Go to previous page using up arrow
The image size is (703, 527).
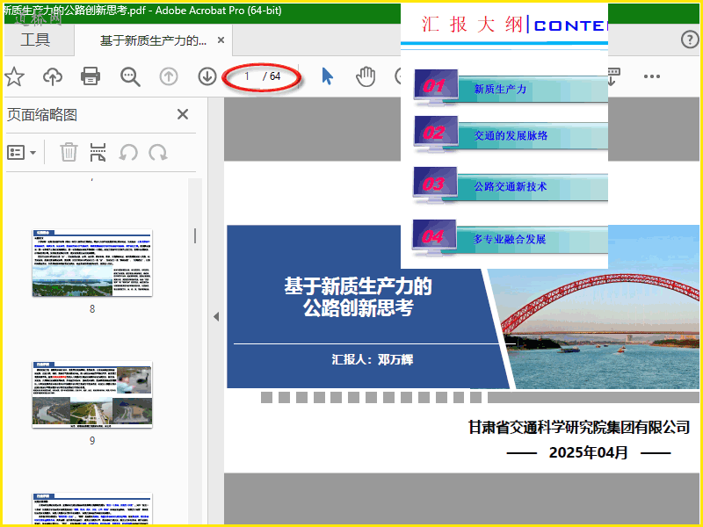pyautogui.click(x=169, y=76)
